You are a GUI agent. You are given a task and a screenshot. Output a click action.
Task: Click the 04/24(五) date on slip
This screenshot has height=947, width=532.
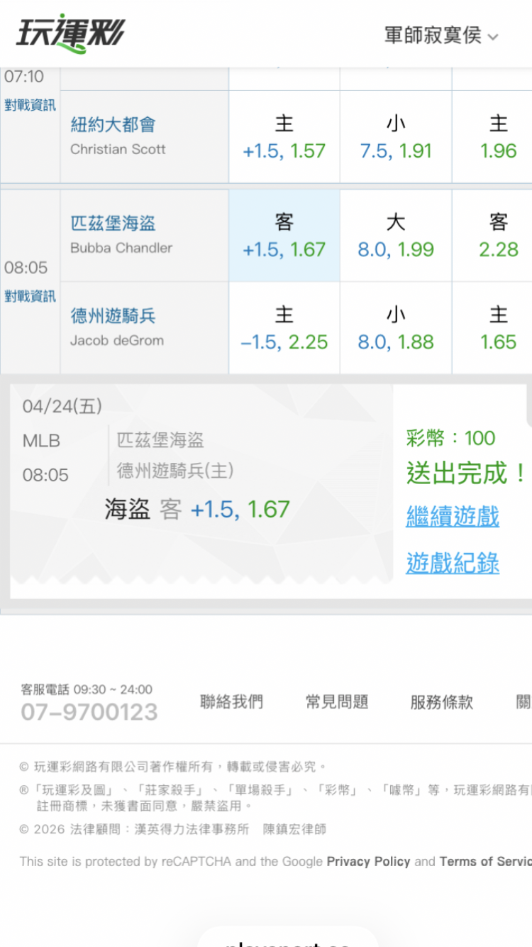pos(62,406)
